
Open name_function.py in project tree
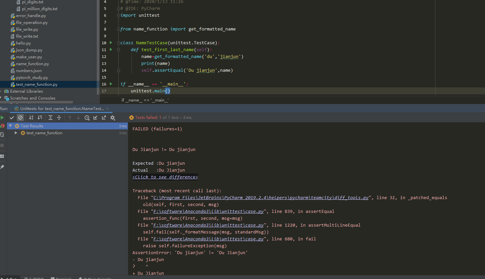pos(32,64)
